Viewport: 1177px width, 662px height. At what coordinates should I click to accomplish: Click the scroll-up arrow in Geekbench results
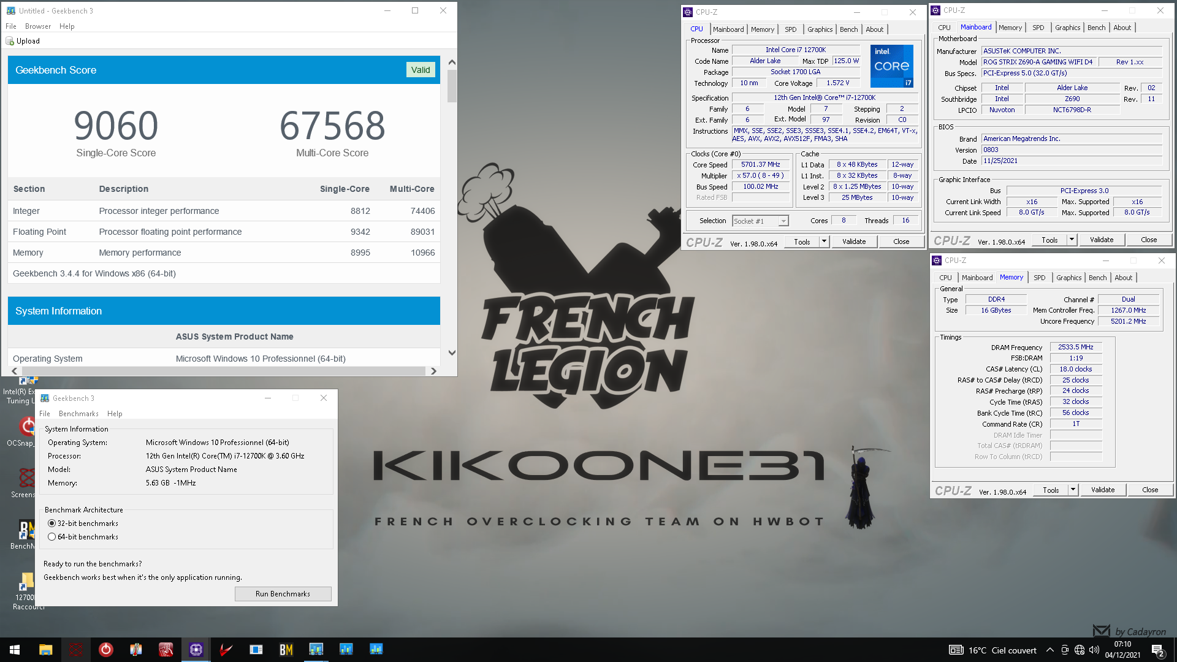(452, 62)
